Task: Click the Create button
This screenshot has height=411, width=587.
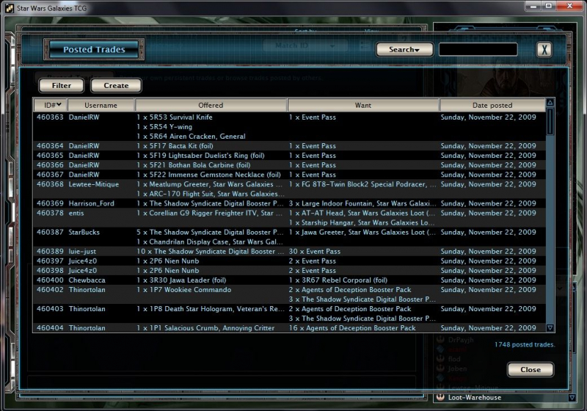Action: coord(116,85)
